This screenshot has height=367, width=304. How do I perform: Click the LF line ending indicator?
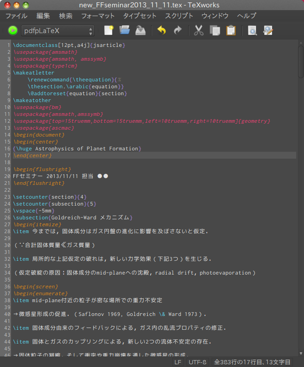tap(178, 362)
